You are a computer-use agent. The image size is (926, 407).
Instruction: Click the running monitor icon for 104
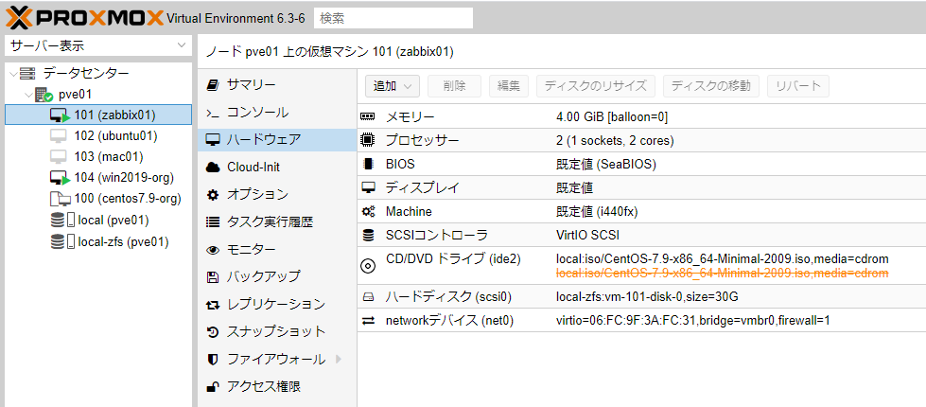[60, 178]
